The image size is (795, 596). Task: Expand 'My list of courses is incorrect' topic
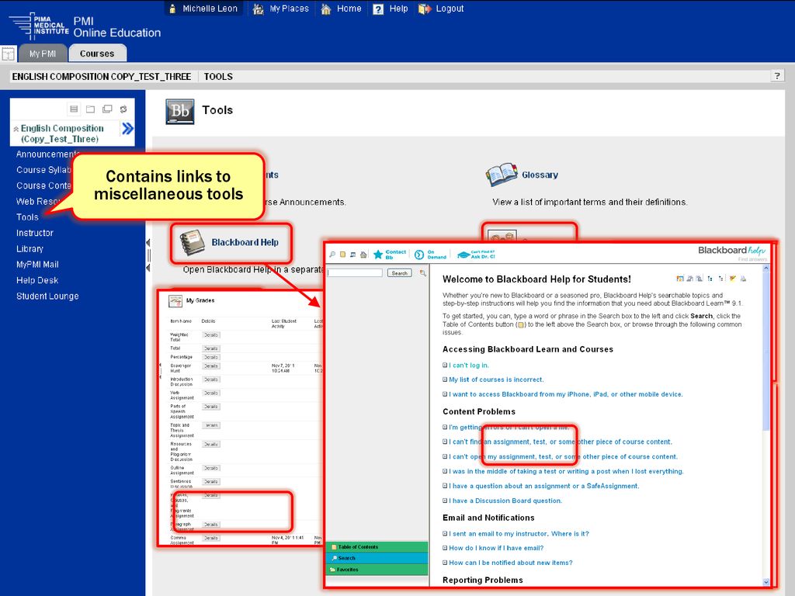445,379
